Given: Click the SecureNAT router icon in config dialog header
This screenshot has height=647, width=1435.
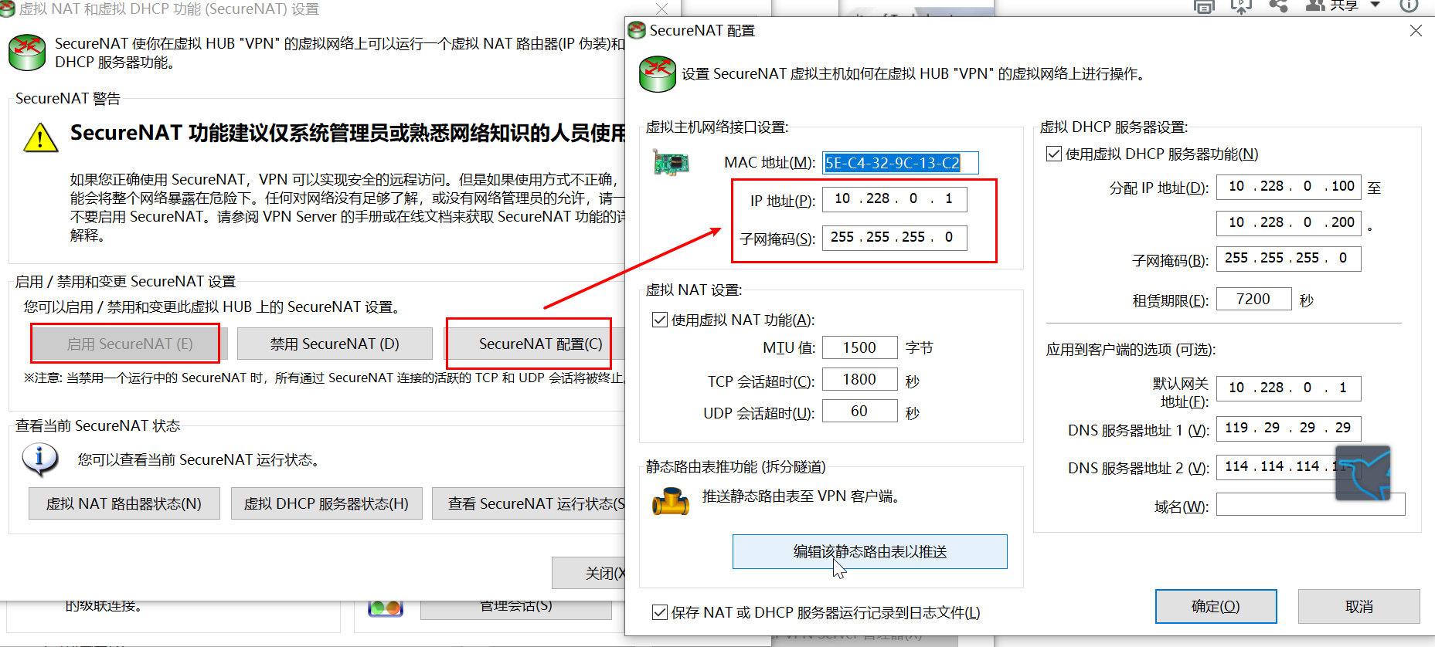Looking at the screenshot, I should [x=658, y=74].
